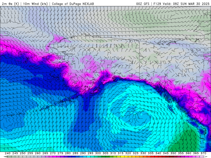Select the 275 value on the color scale
Image resolution: width=211 pixels, height=158 pixels.
tap(60, 153)
